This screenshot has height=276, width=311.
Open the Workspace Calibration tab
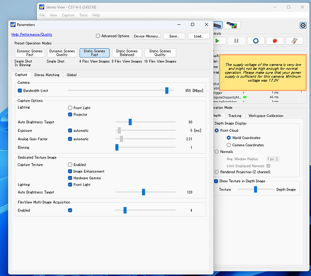[x=266, y=116]
